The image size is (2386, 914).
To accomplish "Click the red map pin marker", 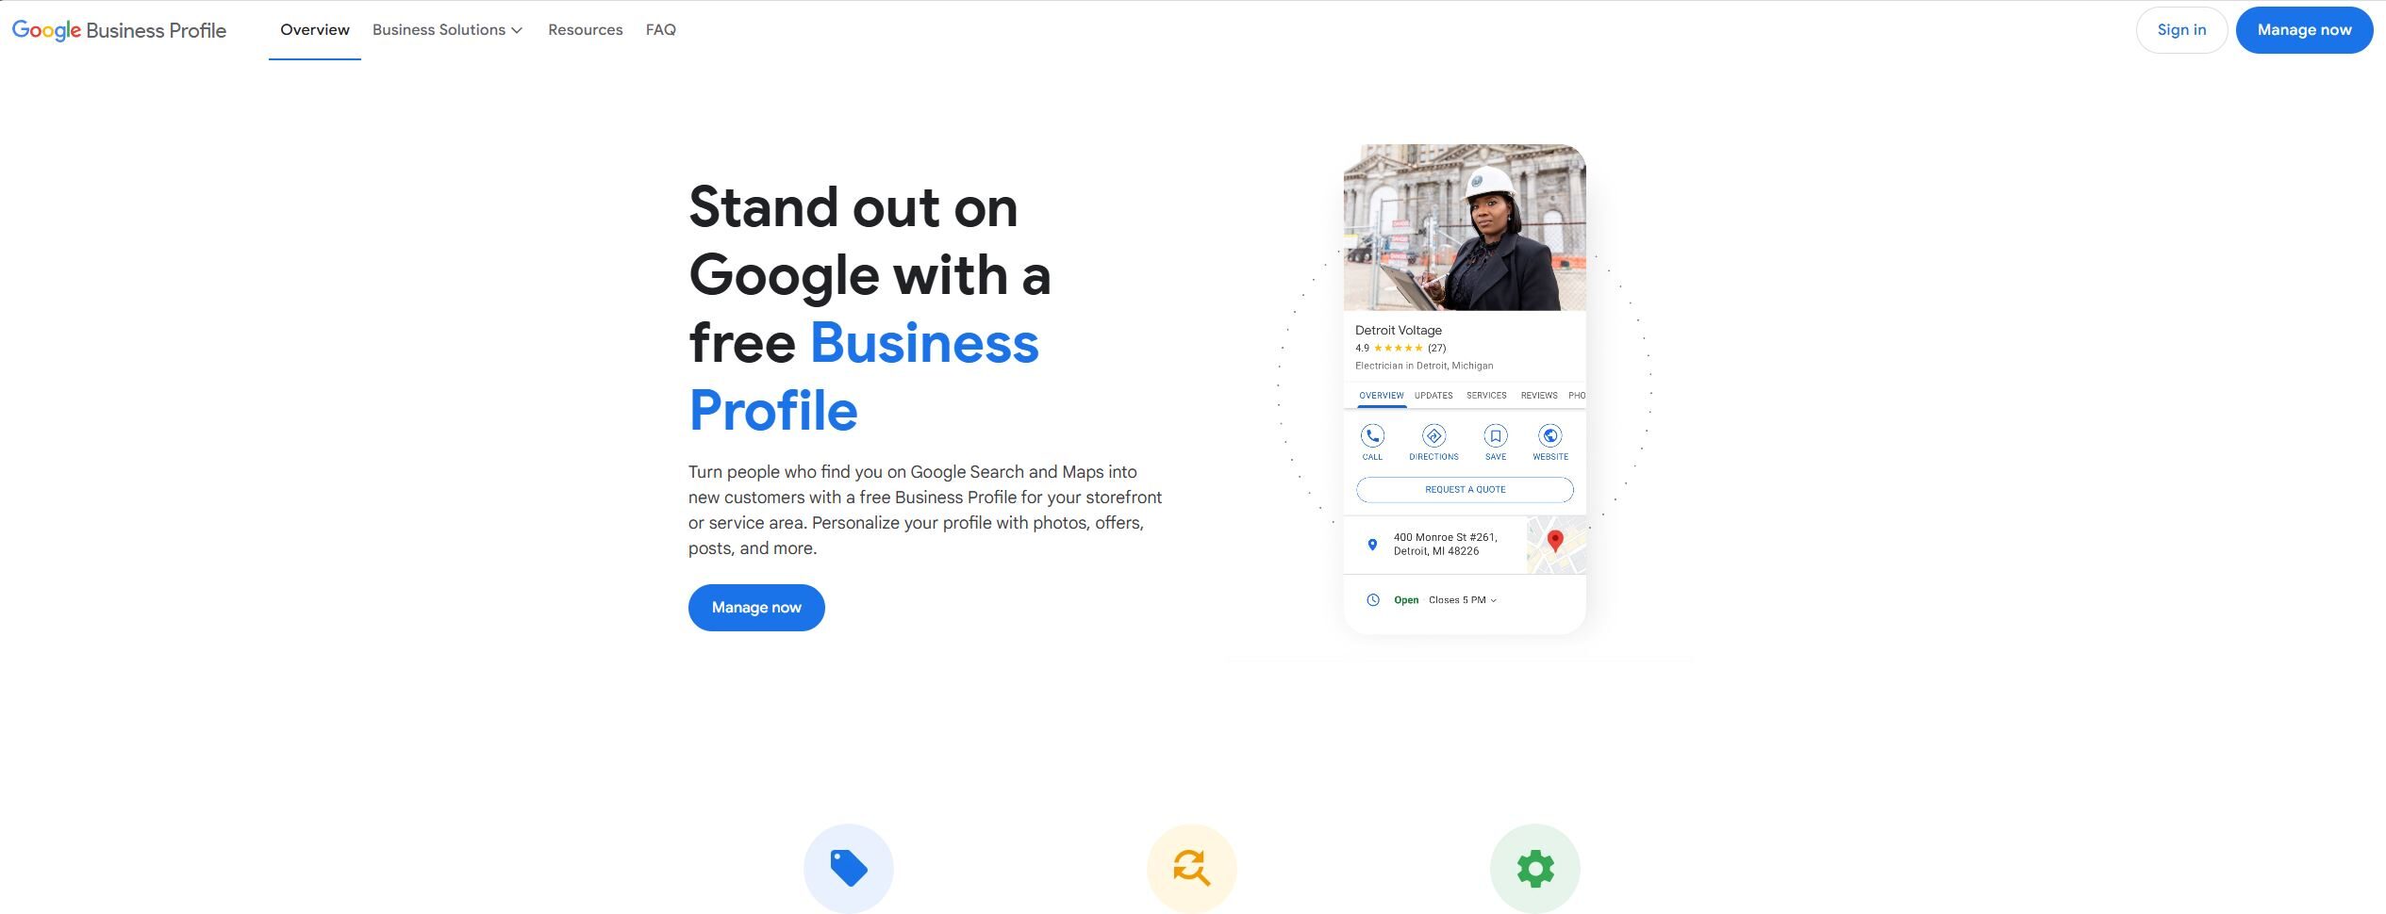I will point(1556,541).
